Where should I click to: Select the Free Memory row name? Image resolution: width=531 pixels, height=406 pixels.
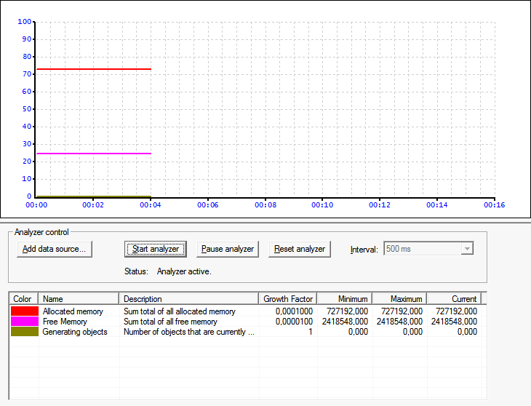[x=65, y=322]
